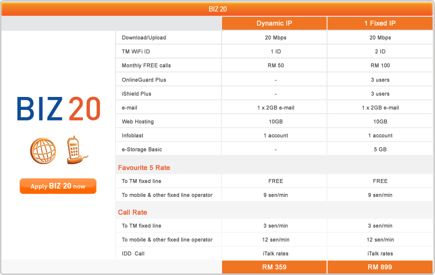Viewport: 435px width, 275px height.
Task: Click the OnlineGuard Plus row label
Action: click(x=144, y=80)
